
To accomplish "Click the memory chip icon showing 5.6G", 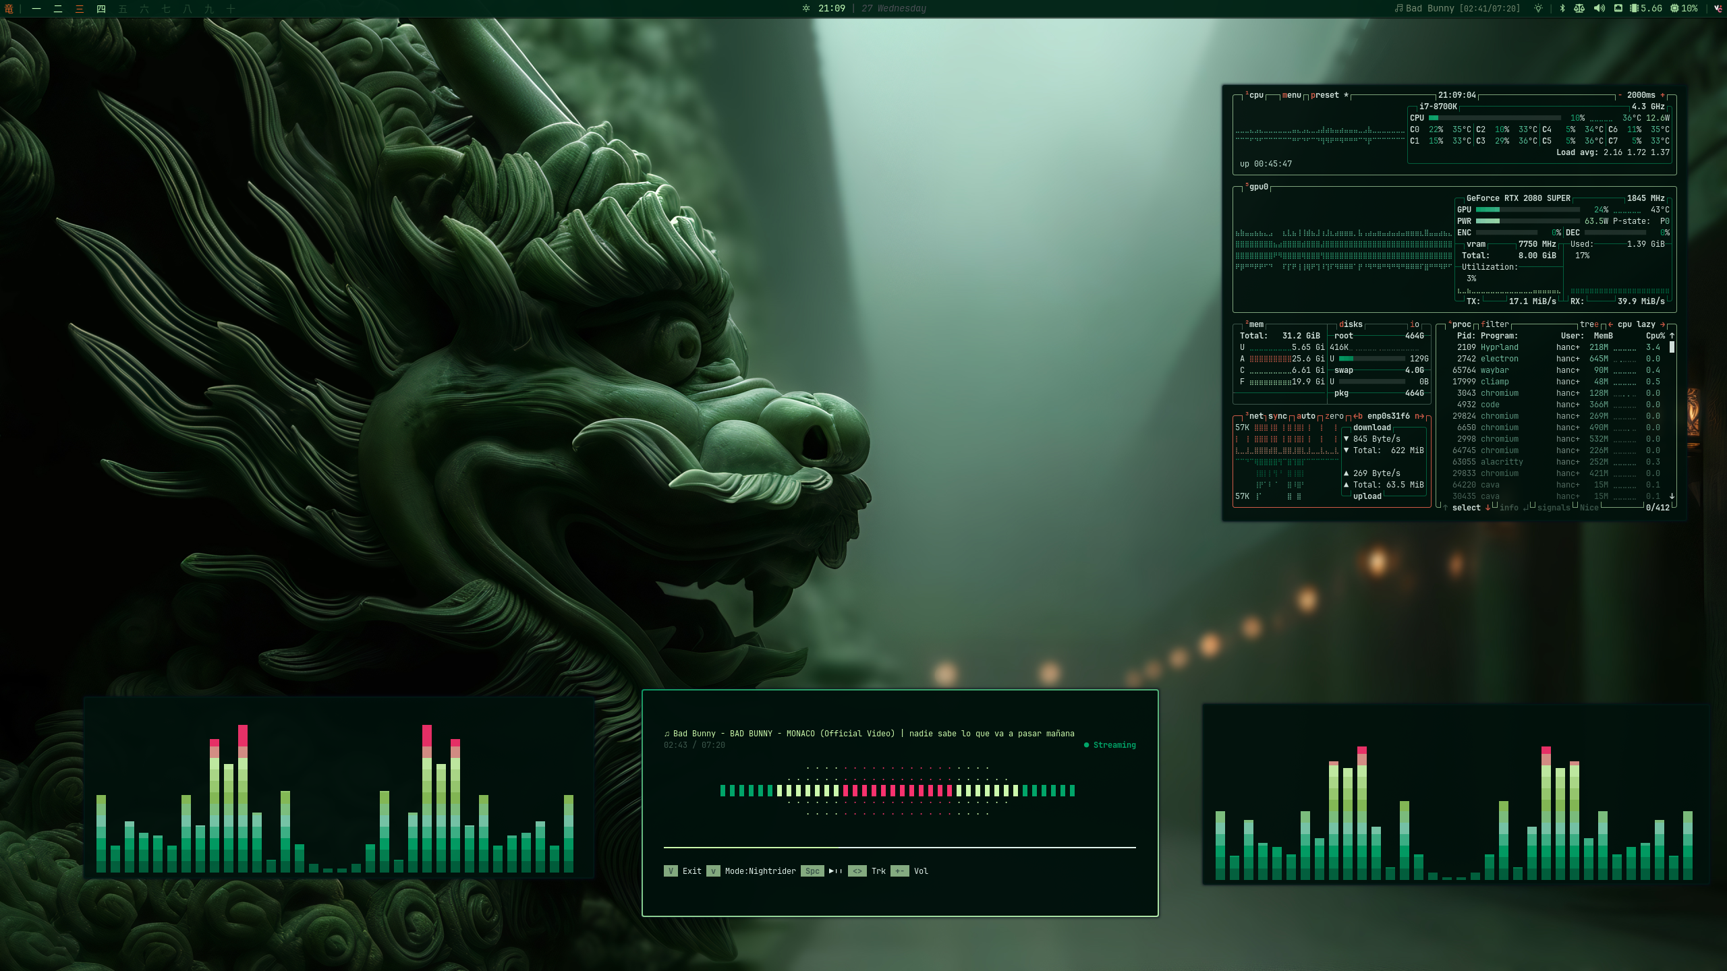I will 1635,9.
